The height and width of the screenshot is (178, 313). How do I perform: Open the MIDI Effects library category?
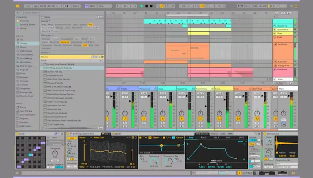click(x=28, y=58)
